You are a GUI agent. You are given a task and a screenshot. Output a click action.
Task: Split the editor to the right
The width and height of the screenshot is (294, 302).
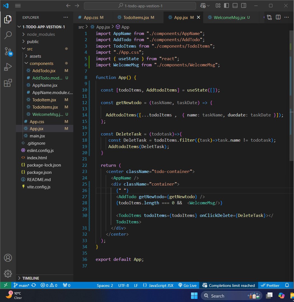click(x=278, y=17)
